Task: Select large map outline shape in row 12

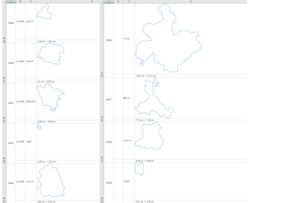Action: point(168,38)
